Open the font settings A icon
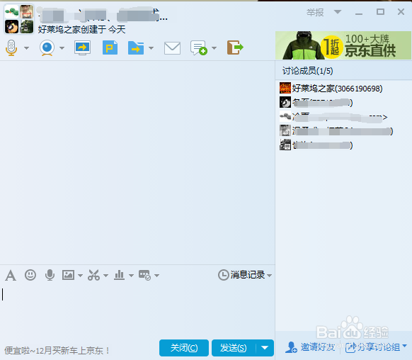This screenshot has width=412, height=360. (11, 276)
